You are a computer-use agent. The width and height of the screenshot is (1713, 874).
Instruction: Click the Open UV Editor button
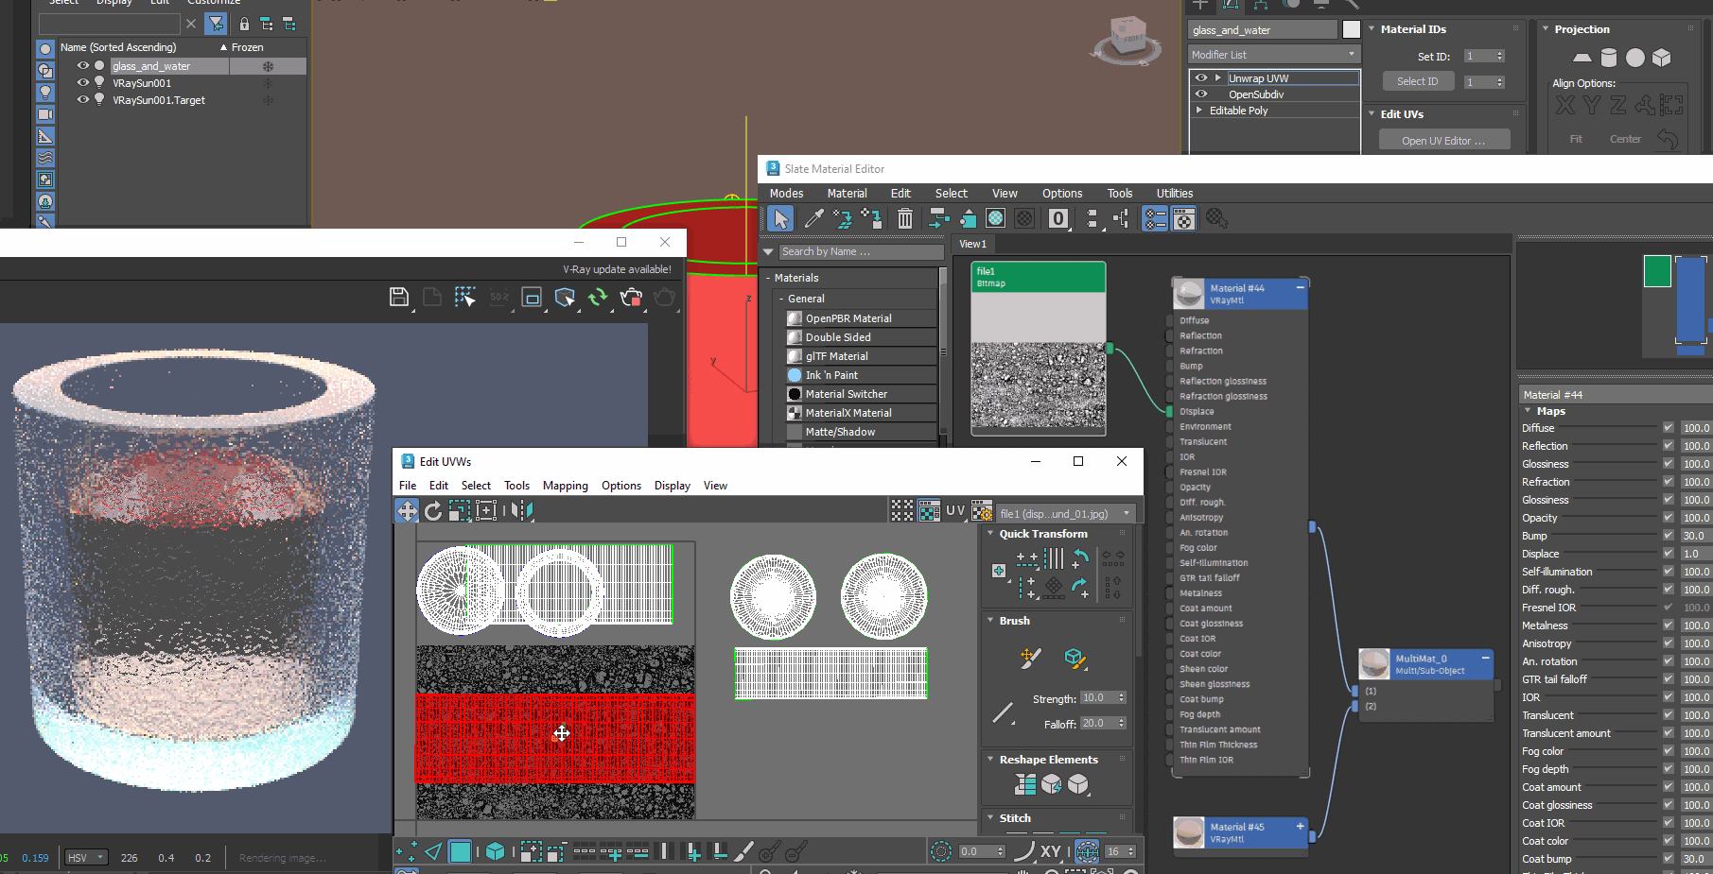(1442, 141)
